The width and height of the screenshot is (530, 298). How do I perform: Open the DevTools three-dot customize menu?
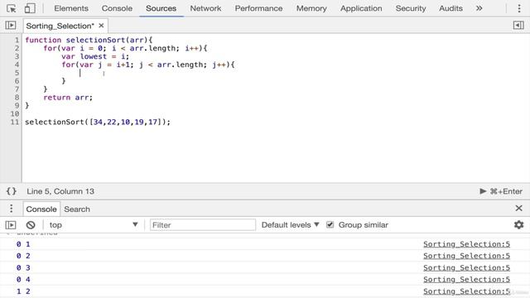click(519, 8)
